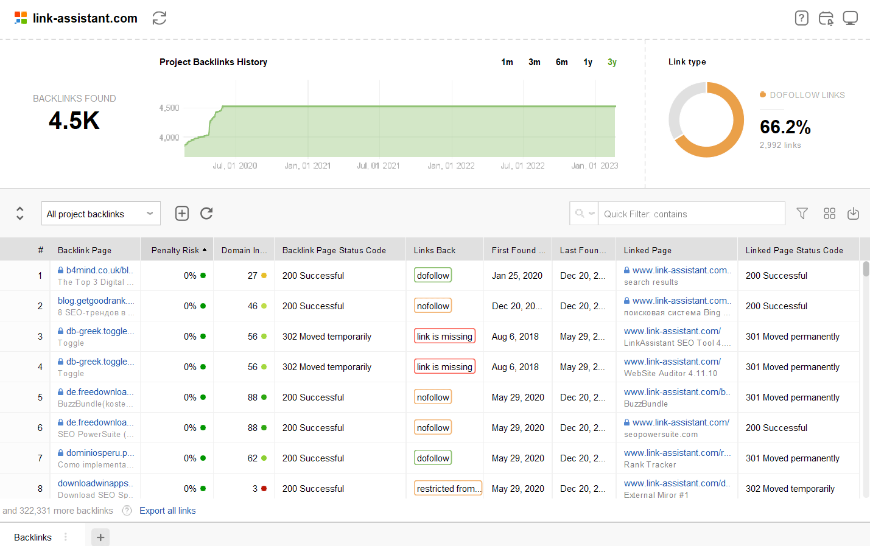The height and width of the screenshot is (546, 870).
Task: Switch to the Backlinks tab
Action: click(x=33, y=537)
